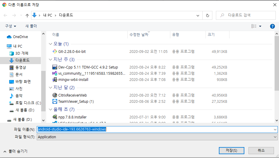The height and width of the screenshot is (158, 279).
Task: Click the date 2020-08-24 오후 8:22
Action: pos(147,67)
